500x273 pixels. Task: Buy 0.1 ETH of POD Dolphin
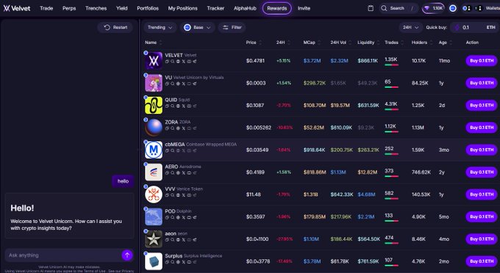482,216
